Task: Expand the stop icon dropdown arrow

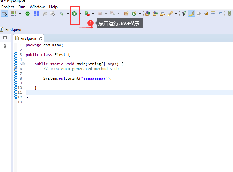Action: pos(106,14)
